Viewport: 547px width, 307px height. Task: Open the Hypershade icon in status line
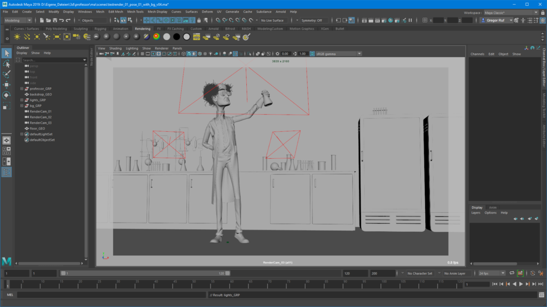point(390,21)
